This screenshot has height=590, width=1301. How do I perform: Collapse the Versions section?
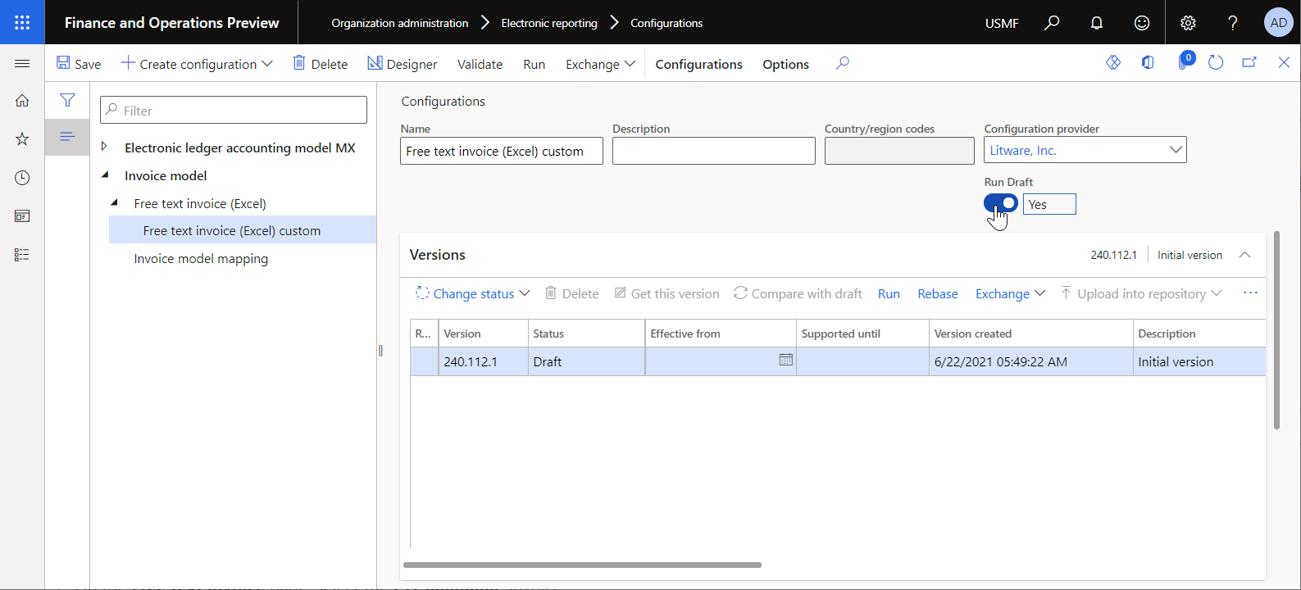click(x=1244, y=255)
